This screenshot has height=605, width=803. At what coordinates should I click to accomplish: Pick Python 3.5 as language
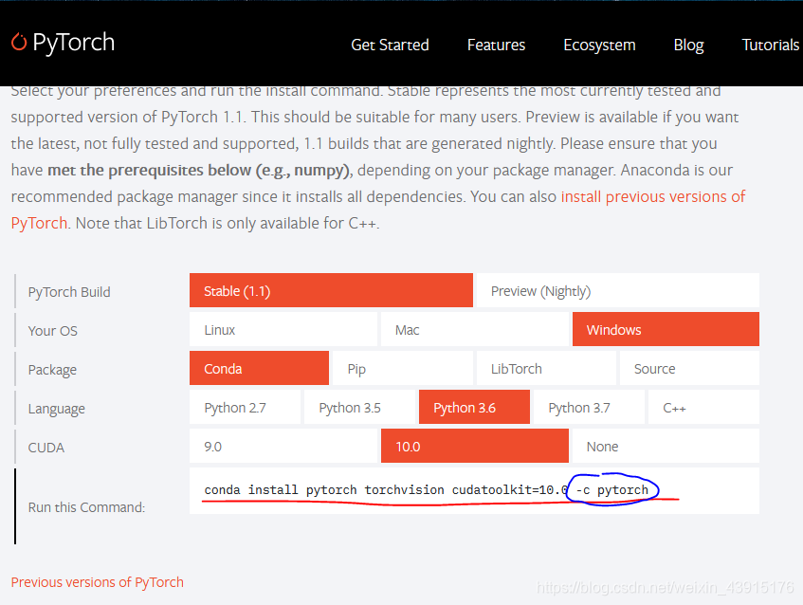[359, 407]
